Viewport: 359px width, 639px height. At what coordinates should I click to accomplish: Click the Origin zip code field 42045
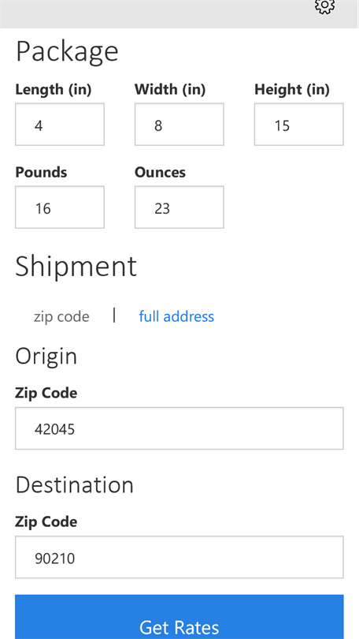[179, 428]
